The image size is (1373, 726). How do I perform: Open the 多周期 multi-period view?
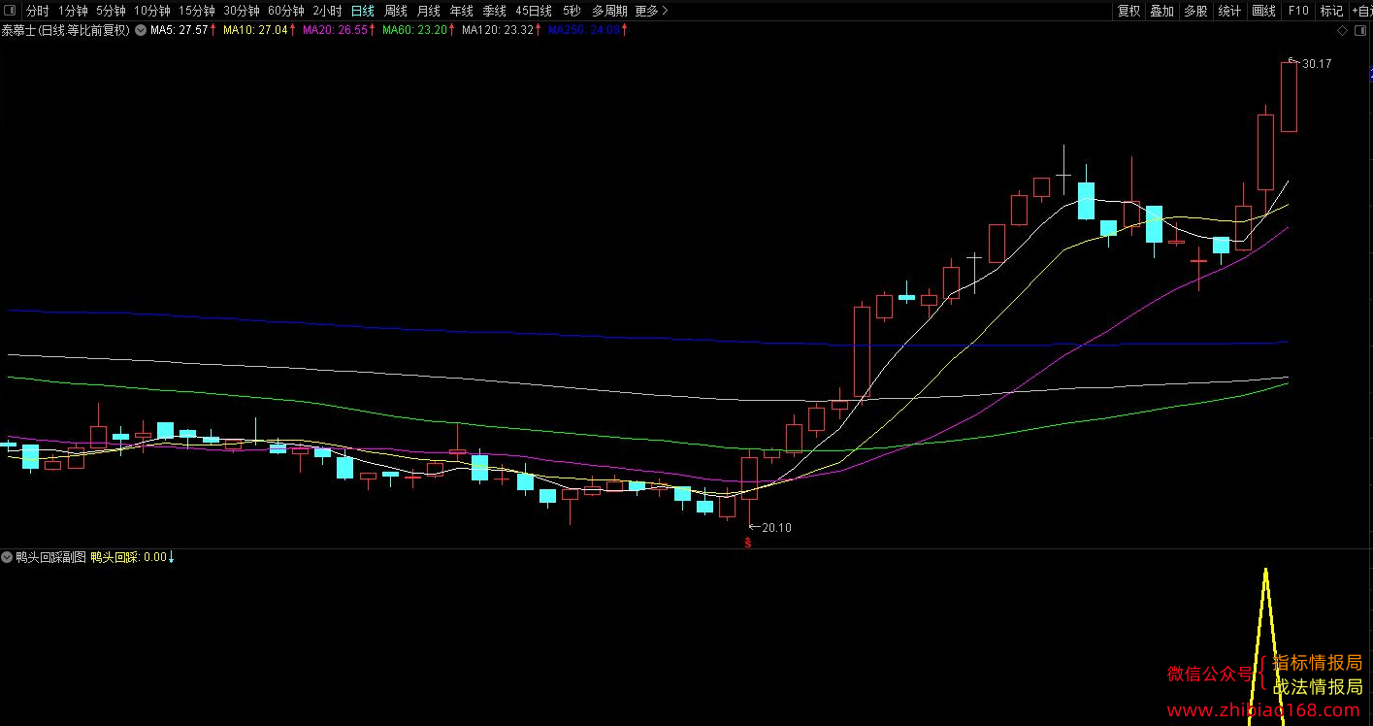click(x=609, y=11)
